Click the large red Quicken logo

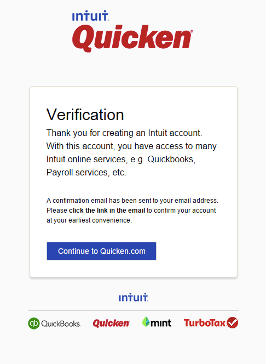click(132, 38)
